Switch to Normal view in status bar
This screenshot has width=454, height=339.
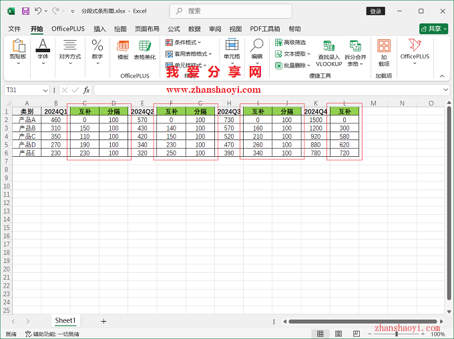[x=320, y=334]
